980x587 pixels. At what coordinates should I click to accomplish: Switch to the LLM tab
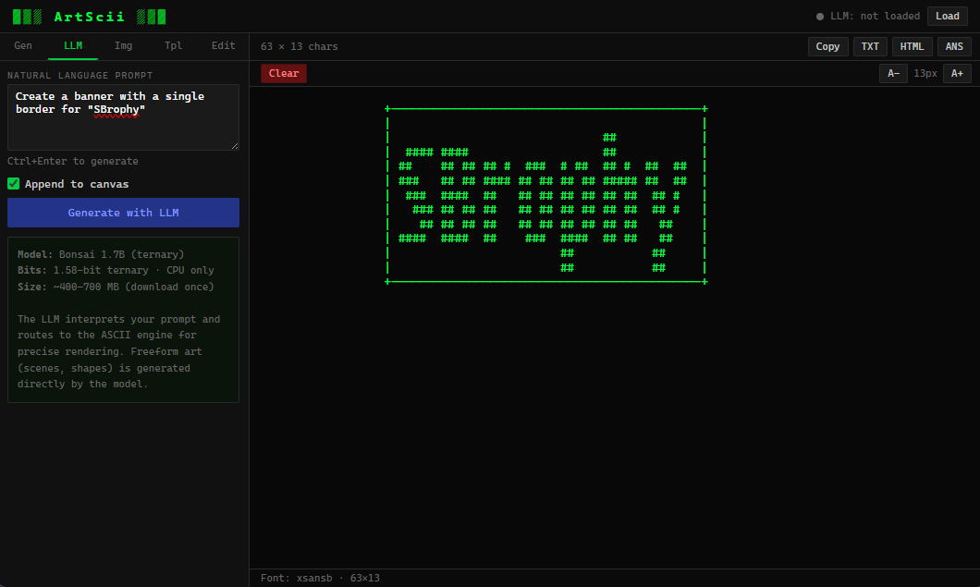tap(73, 45)
